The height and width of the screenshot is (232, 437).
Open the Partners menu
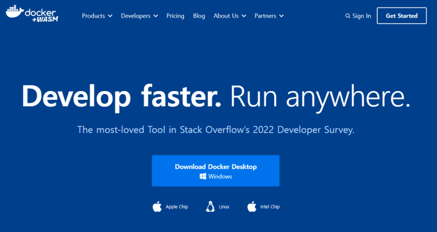tap(269, 16)
